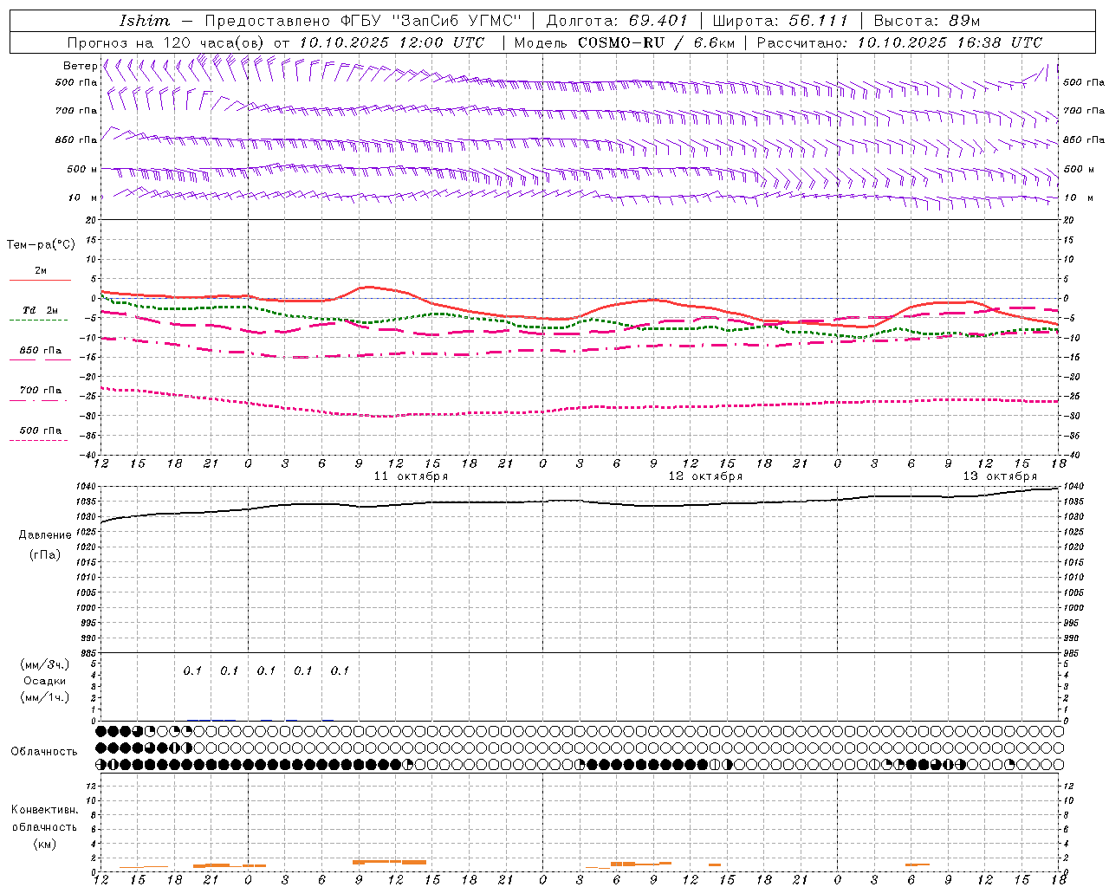Click the elevation text "Высота: 89м"
The image size is (1109, 887).
point(926,21)
